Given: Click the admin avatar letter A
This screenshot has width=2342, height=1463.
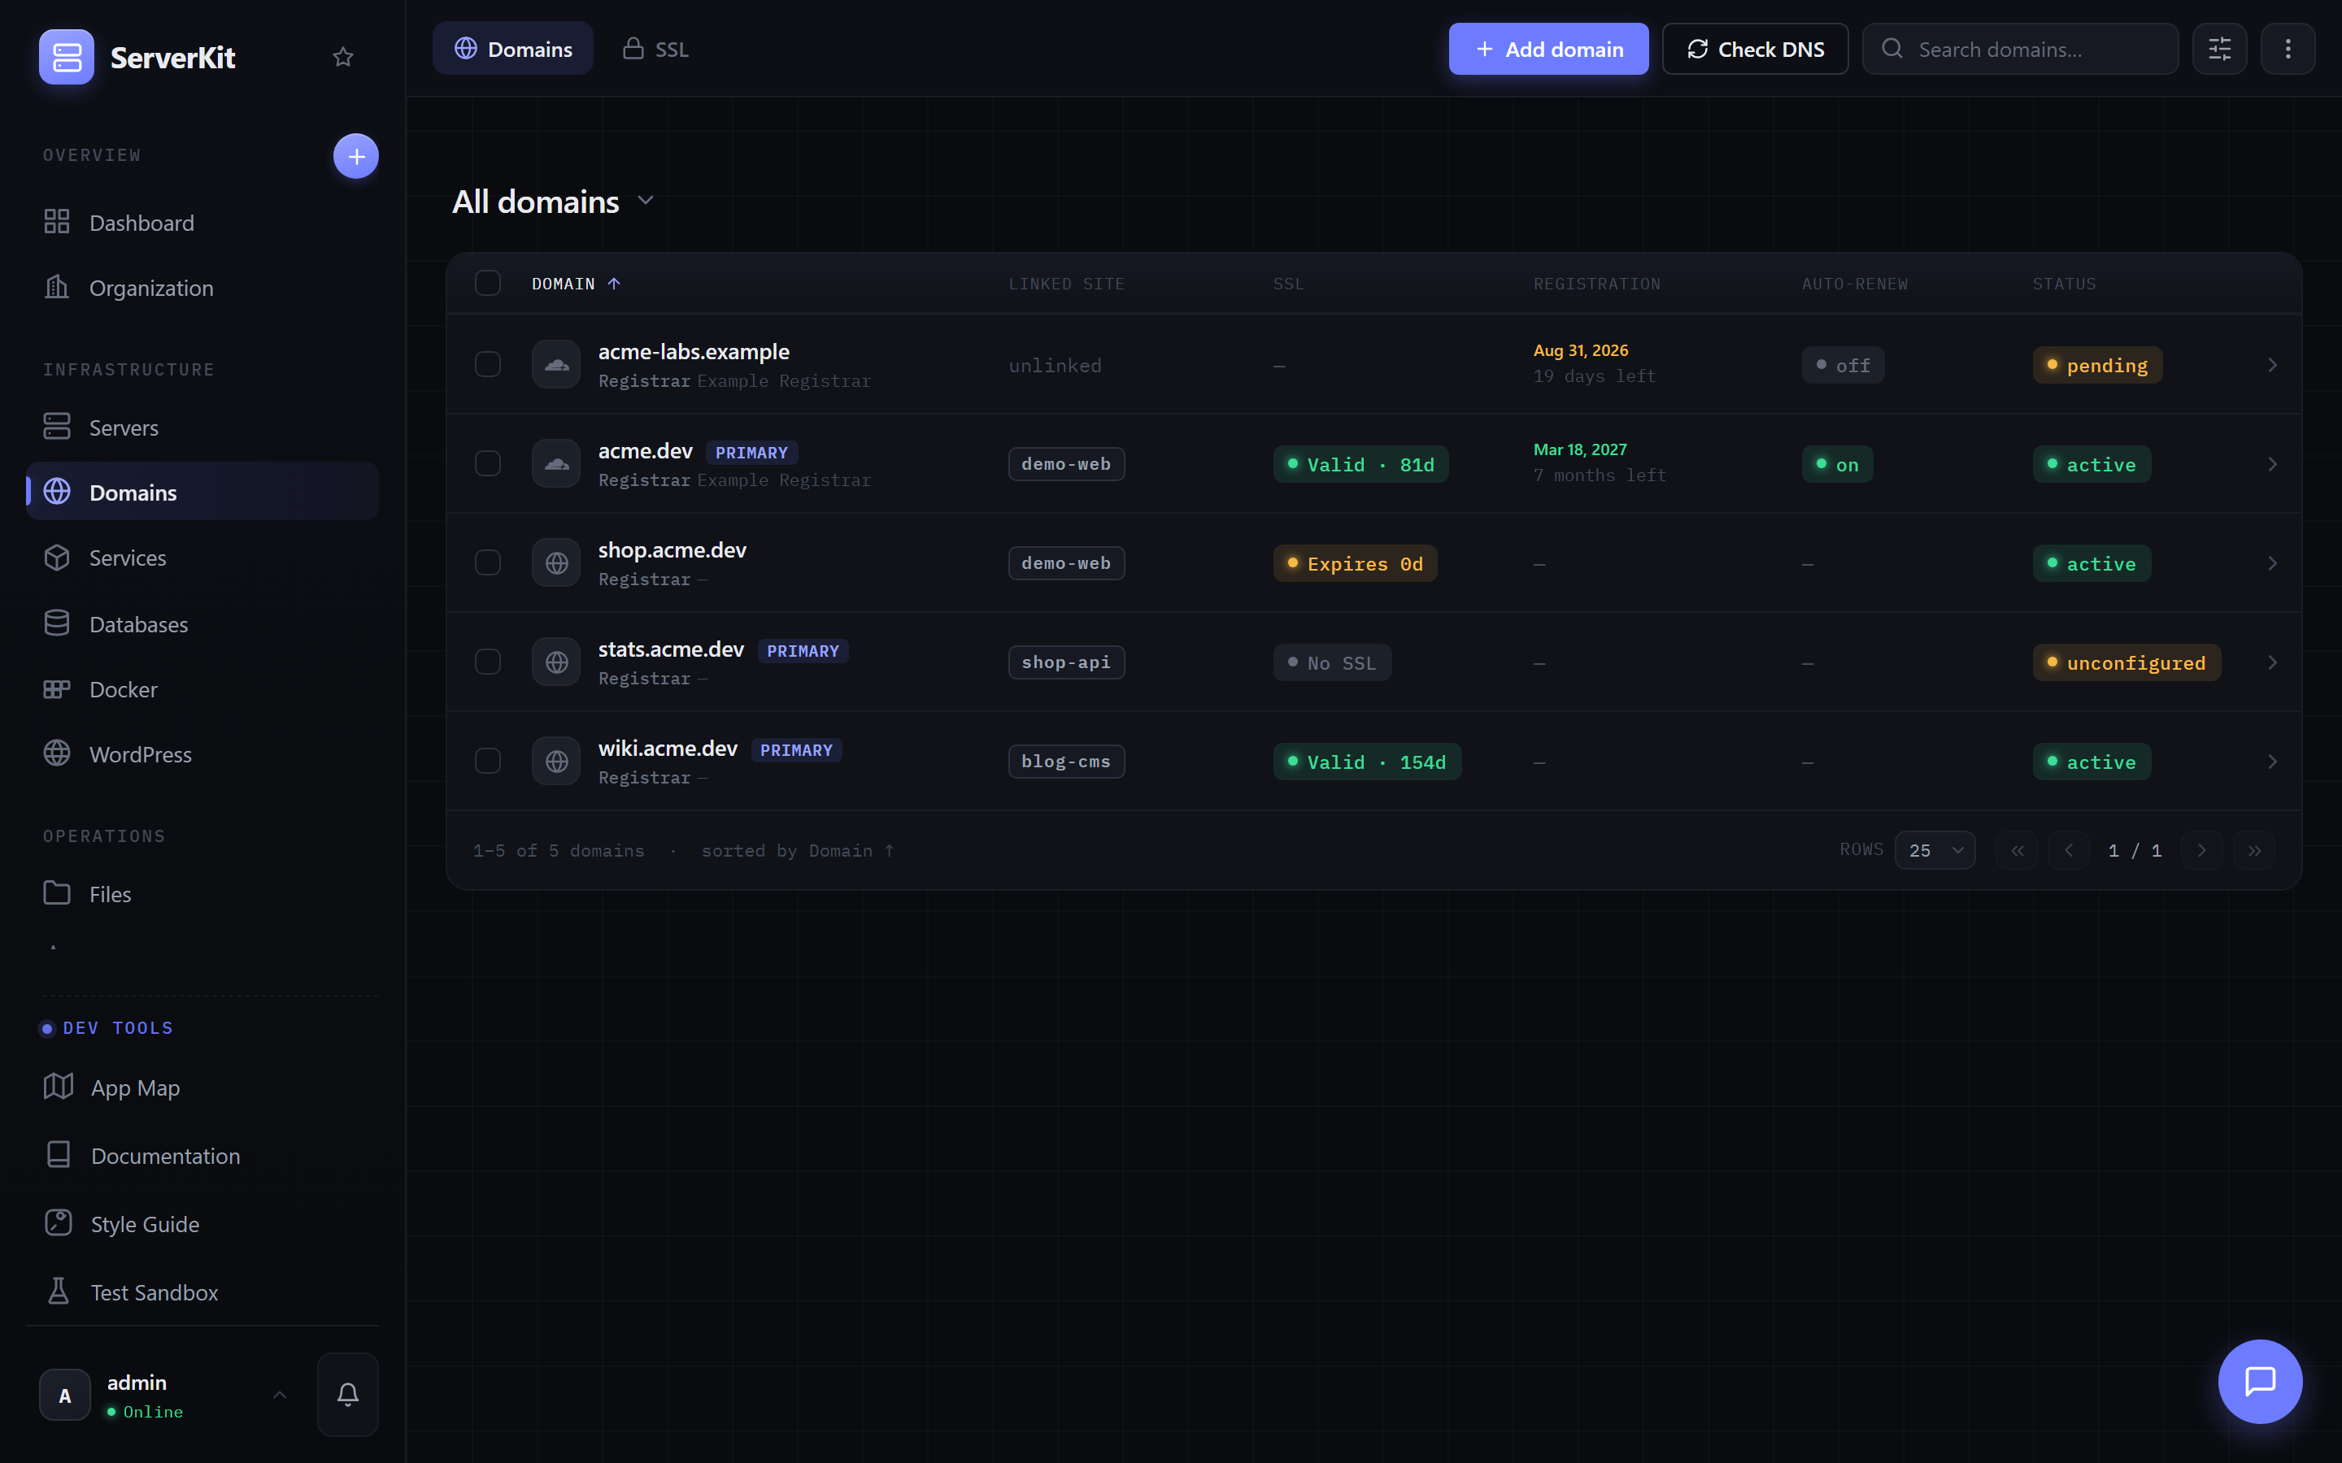Looking at the screenshot, I should click(x=65, y=1396).
